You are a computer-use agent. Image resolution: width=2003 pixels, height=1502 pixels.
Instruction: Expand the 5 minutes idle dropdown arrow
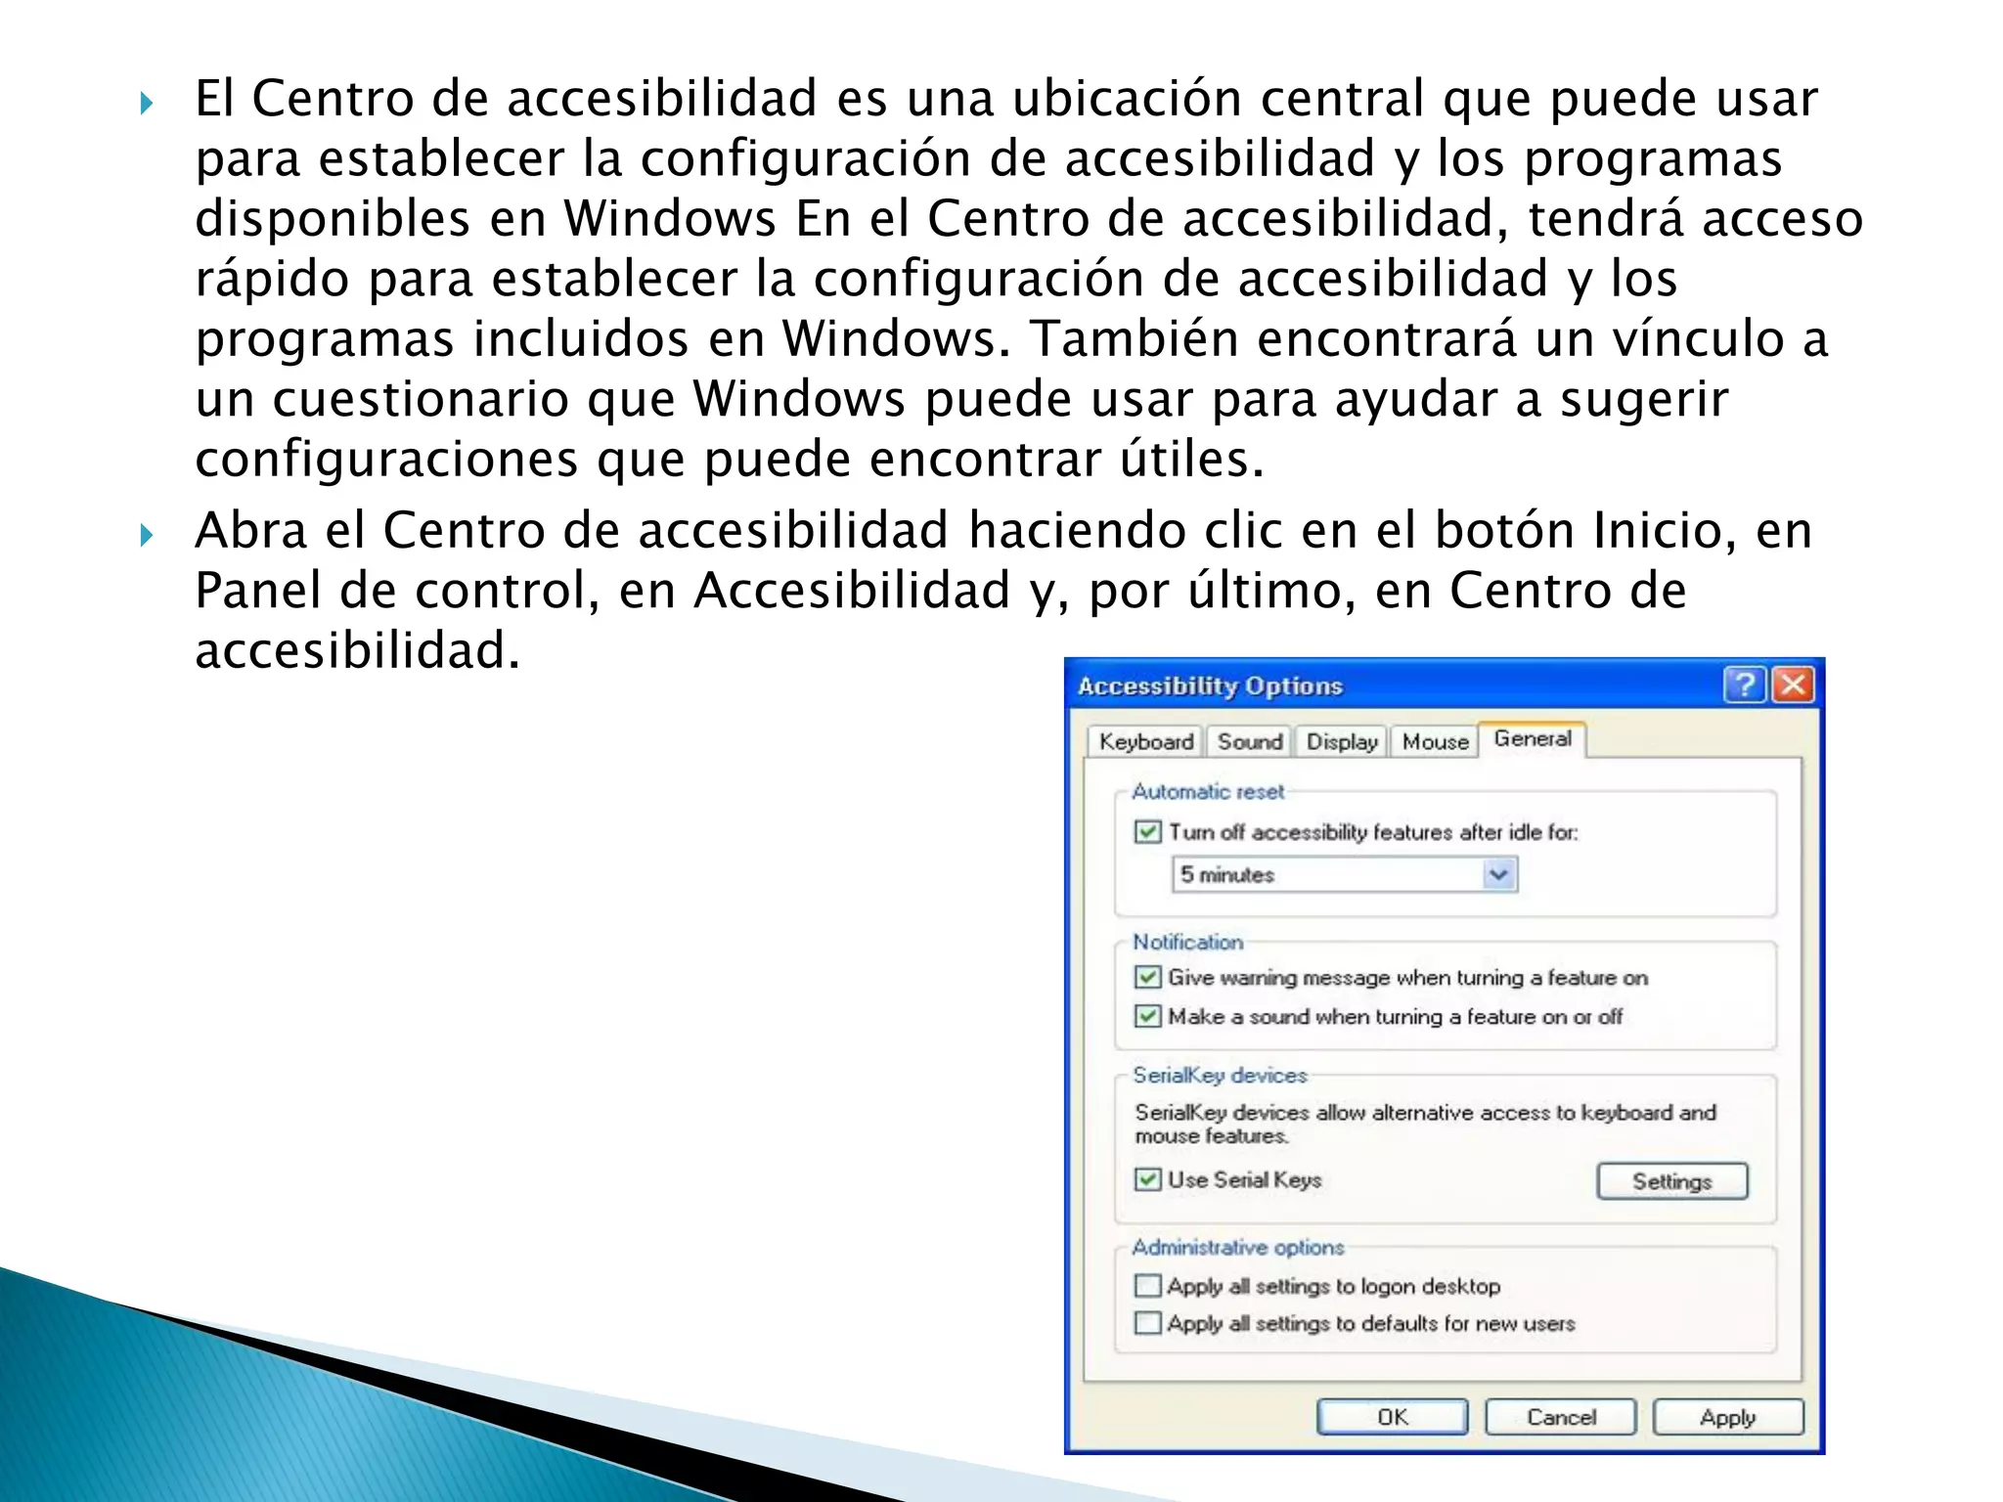pyautogui.click(x=1498, y=874)
